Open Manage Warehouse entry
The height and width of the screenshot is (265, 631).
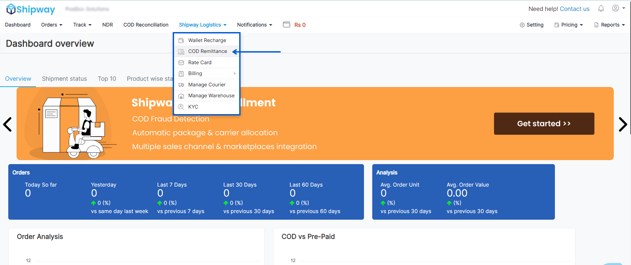206,96
